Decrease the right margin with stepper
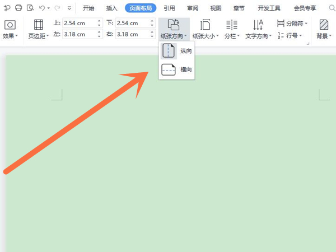This screenshot has width=336, height=252. click(x=152, y=36)
